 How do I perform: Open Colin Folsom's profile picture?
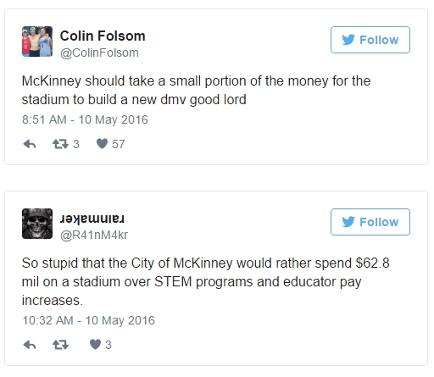click(37, 42)
